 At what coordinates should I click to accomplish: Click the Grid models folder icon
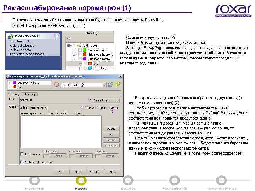coord(79,46)
